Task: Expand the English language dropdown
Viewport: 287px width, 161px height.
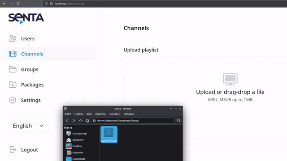Action: pos(29,126)
